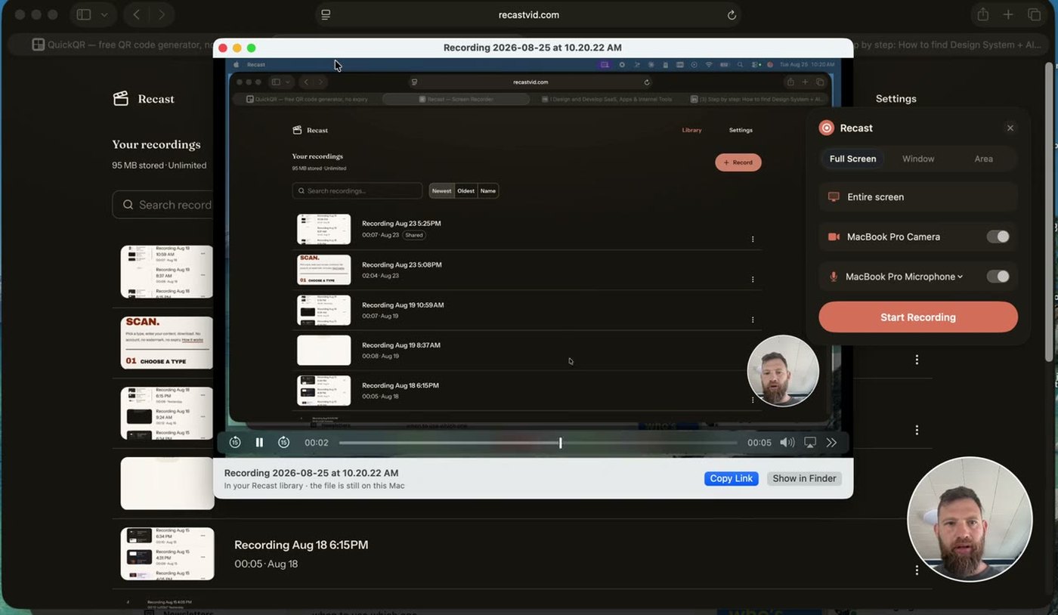
Task: Reload the recastvid.com page
Action: point(732,15)
